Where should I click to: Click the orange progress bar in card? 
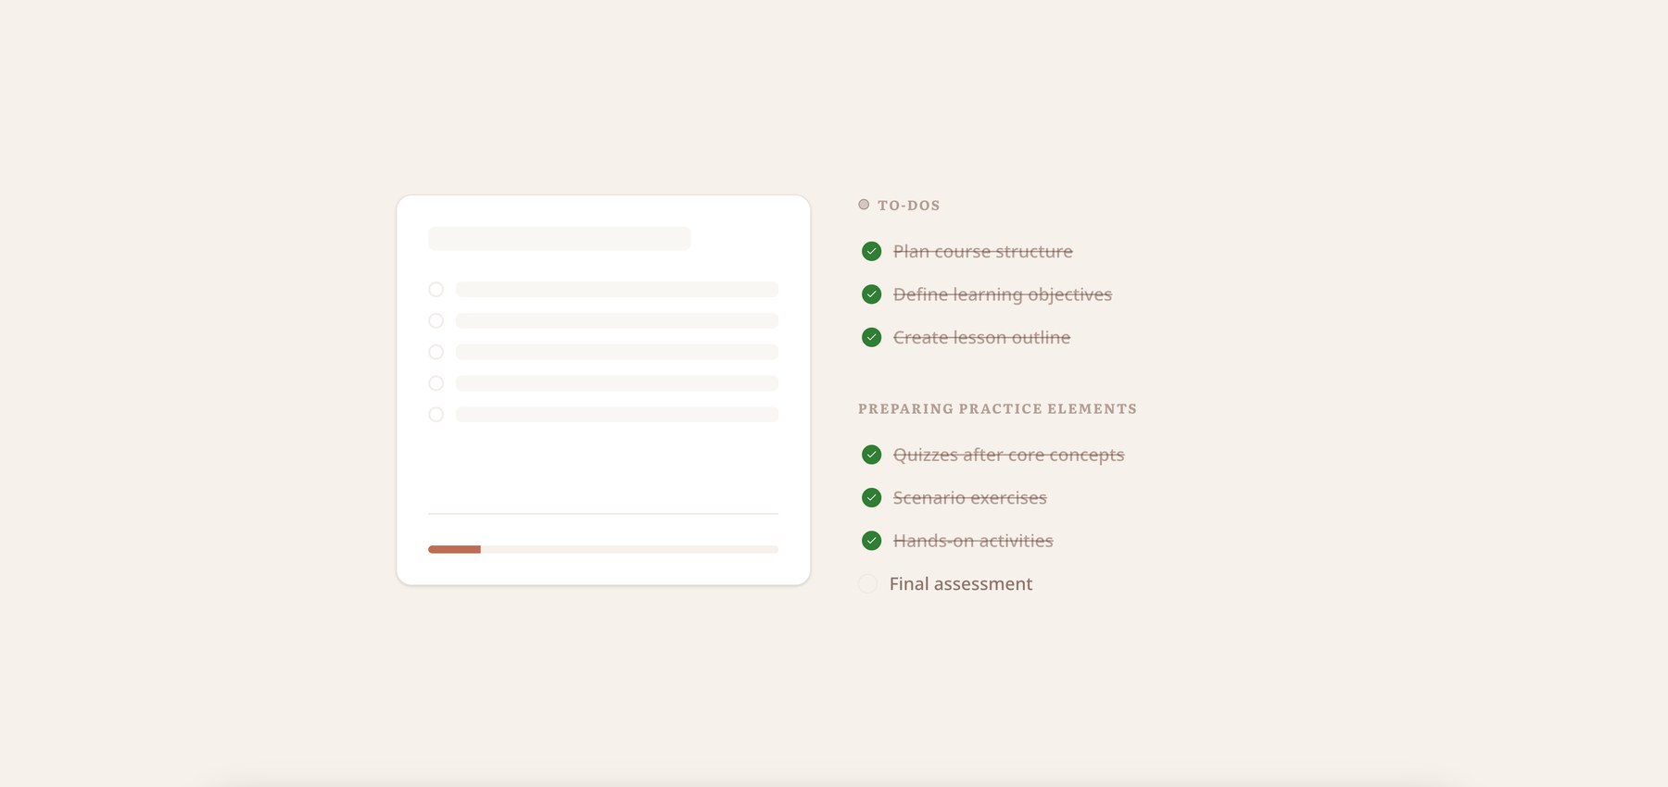click(454, 549)
